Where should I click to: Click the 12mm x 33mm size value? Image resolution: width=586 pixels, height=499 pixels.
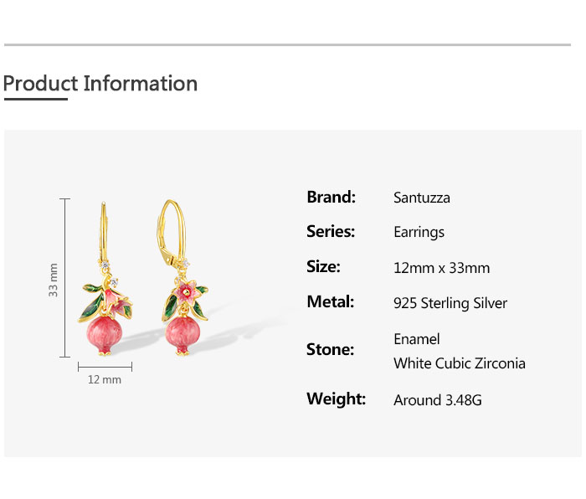(x=442, y=268)
